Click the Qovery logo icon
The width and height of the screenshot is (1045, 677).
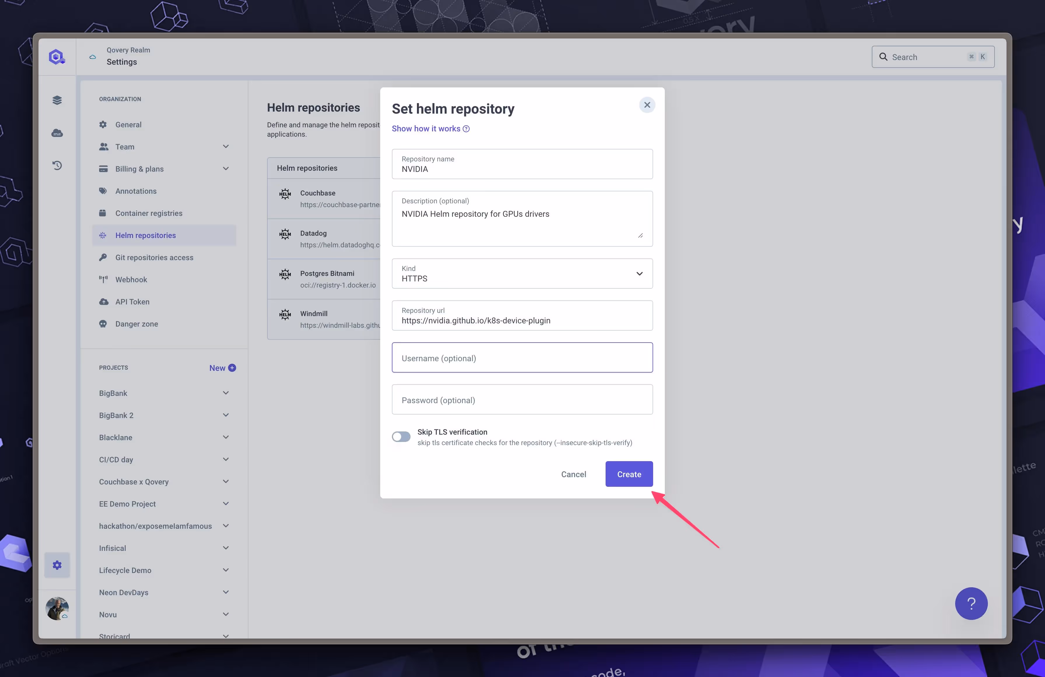[x=57, y=57]
